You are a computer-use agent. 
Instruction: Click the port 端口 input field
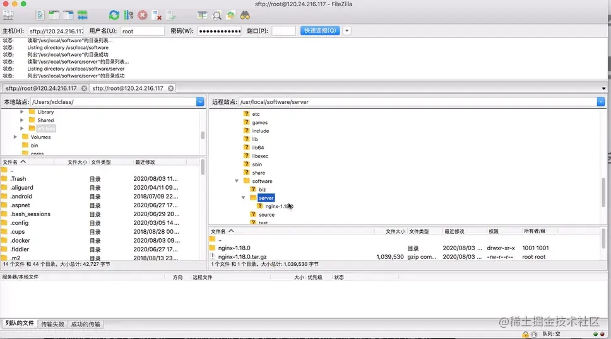tap(283, 31)
